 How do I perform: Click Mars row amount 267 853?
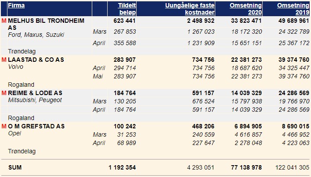click(125, 32)
